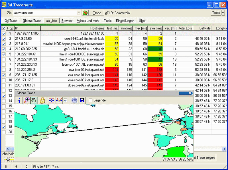Click the horizontal scrollbar right arrow
The width and height of the screenshot is (228, 170).
pyautogui.click(x=224, y=149)
